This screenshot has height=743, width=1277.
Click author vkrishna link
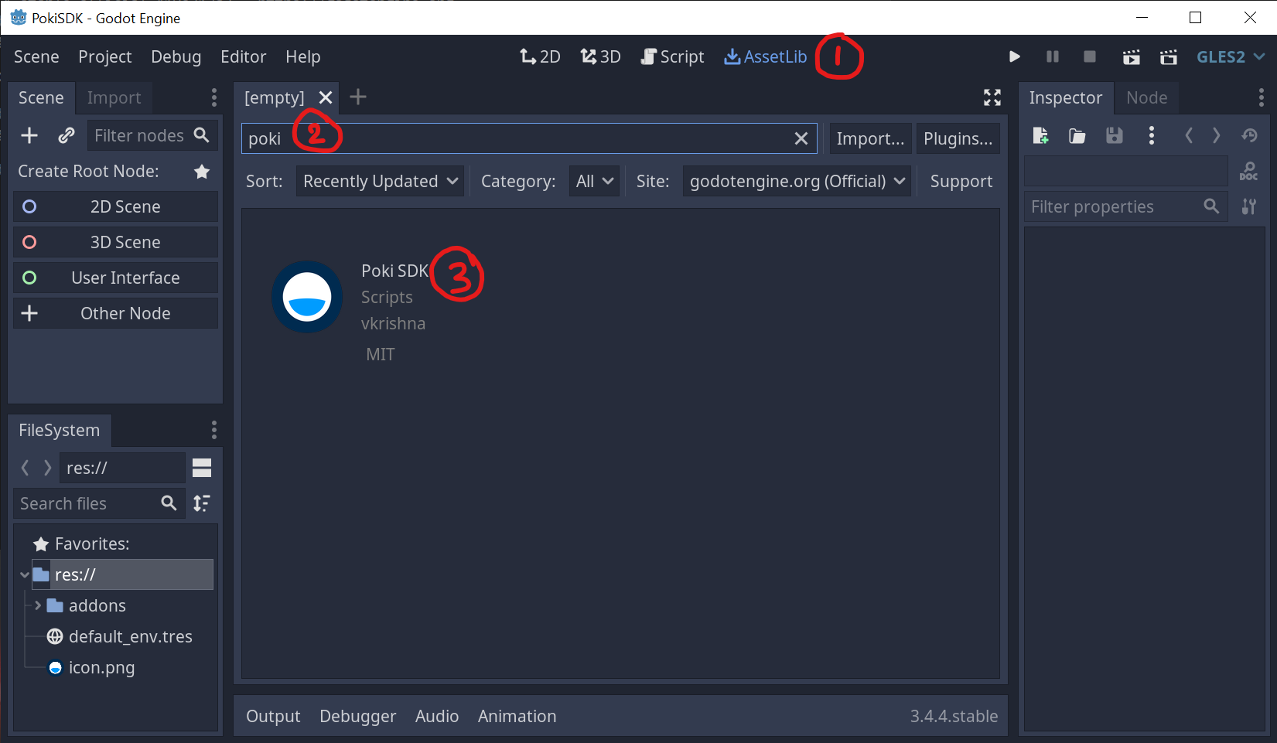pyautogui.click(x=393, y=323)
